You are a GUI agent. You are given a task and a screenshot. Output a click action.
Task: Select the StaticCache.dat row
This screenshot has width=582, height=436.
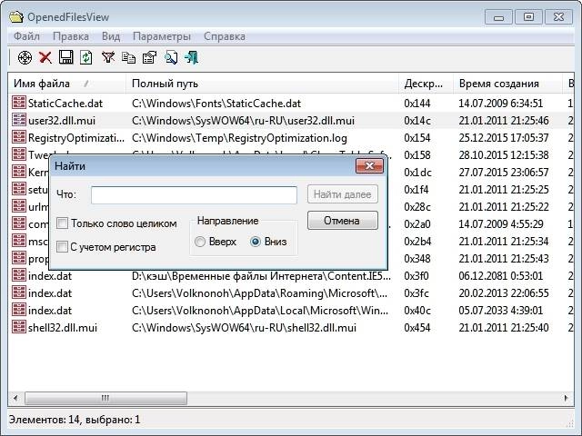[x=291, y=103]
